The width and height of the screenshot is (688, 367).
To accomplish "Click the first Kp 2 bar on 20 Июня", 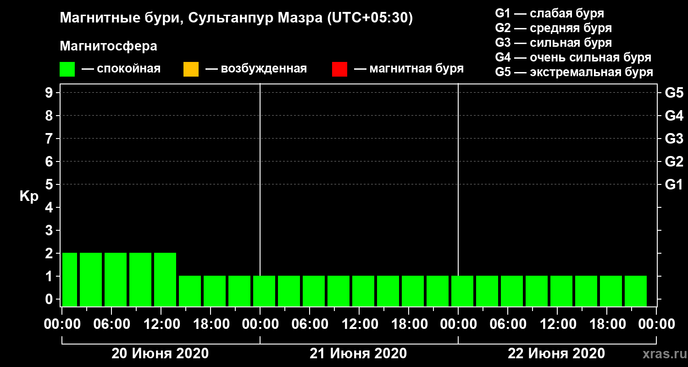I will point(70,279).
